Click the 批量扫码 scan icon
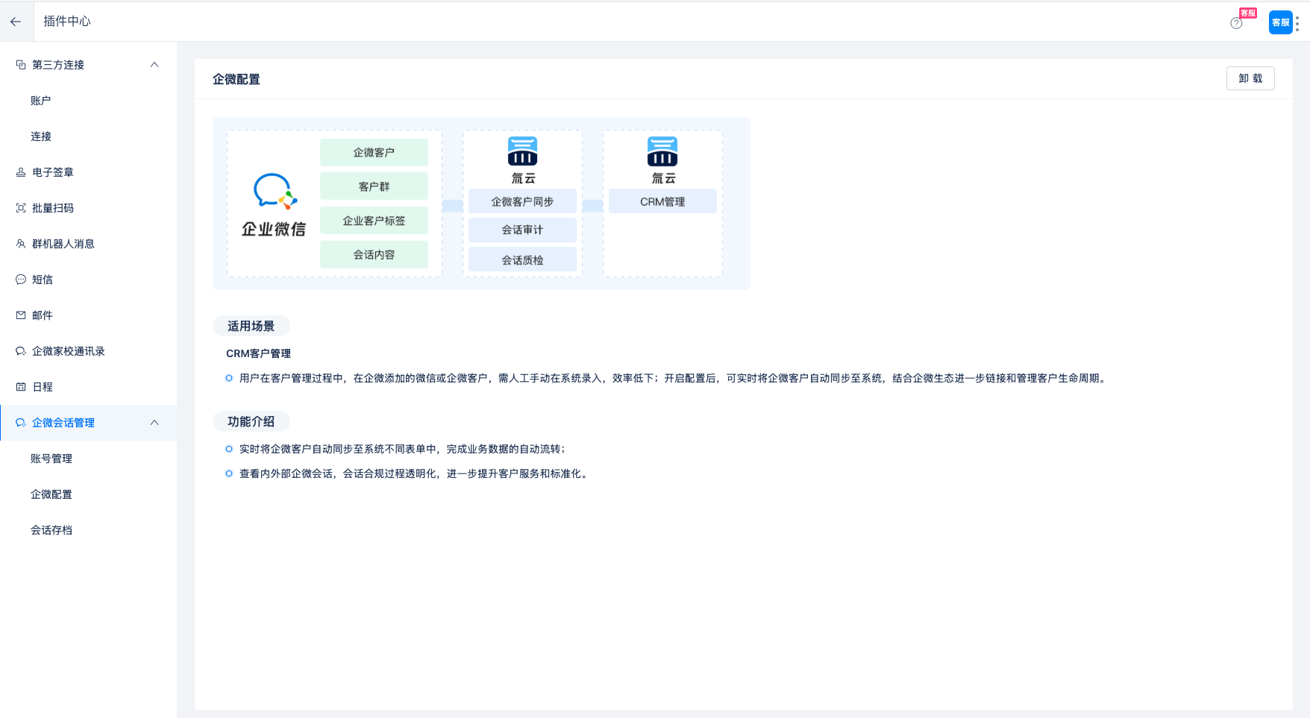1310x718 pixels. click(x=21, y=208)
